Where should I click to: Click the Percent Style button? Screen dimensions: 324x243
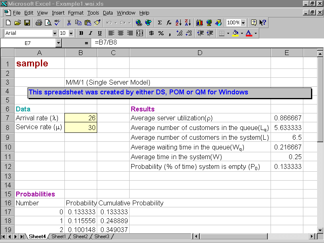coord(161,33)
